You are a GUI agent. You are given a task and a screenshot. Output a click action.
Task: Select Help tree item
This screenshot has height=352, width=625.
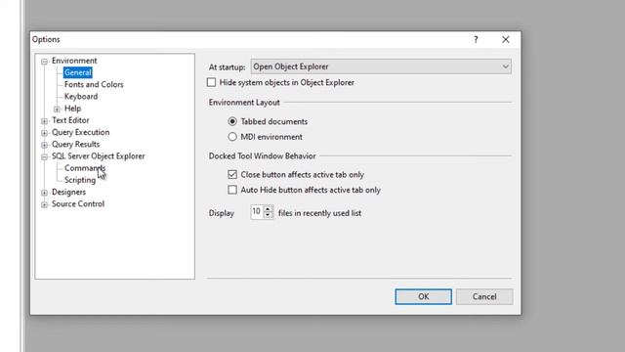coord(72,109)
